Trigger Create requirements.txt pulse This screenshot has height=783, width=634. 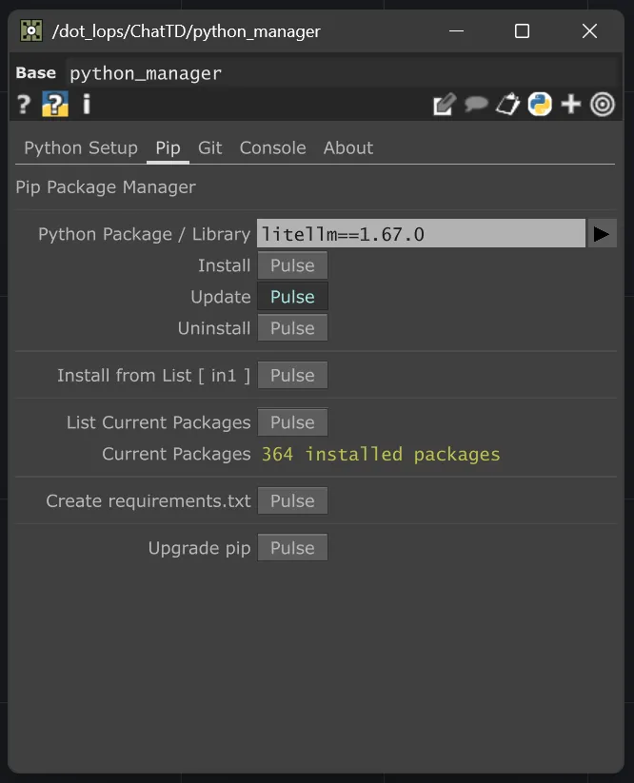pos(292,499)
